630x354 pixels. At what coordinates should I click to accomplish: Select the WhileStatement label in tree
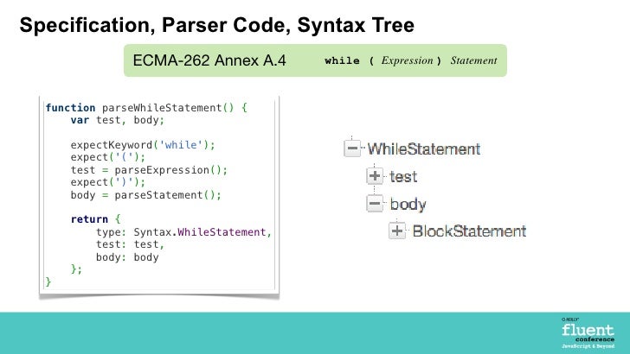[x=424, y=149]
